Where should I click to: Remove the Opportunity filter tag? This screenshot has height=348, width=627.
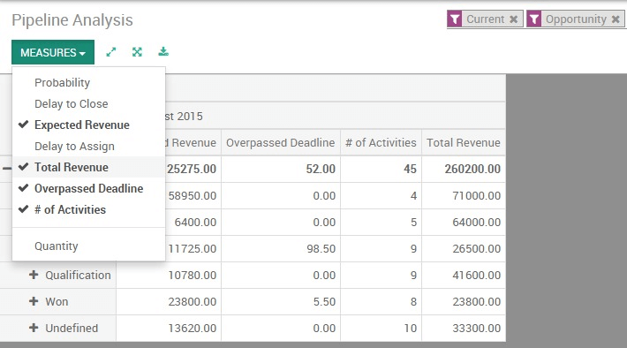(616, 19)
